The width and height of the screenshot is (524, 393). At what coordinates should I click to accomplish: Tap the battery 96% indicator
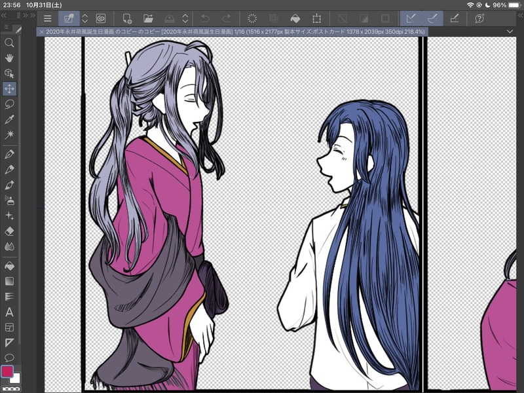(515, 5)
